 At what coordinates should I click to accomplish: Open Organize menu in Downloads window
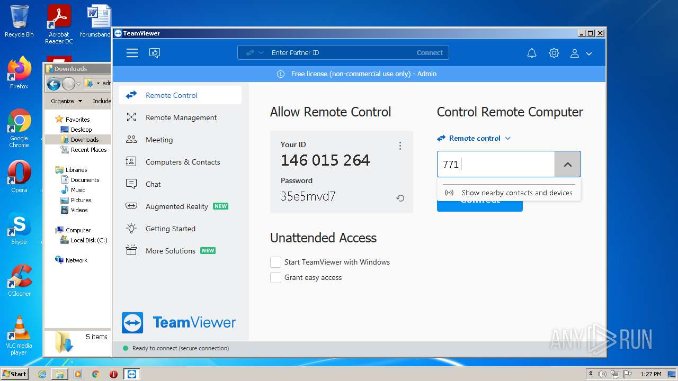(66, 101)
